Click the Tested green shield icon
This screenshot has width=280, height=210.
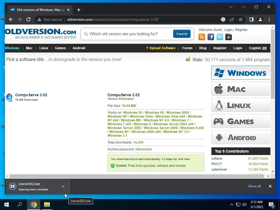(x=112, y=166)
